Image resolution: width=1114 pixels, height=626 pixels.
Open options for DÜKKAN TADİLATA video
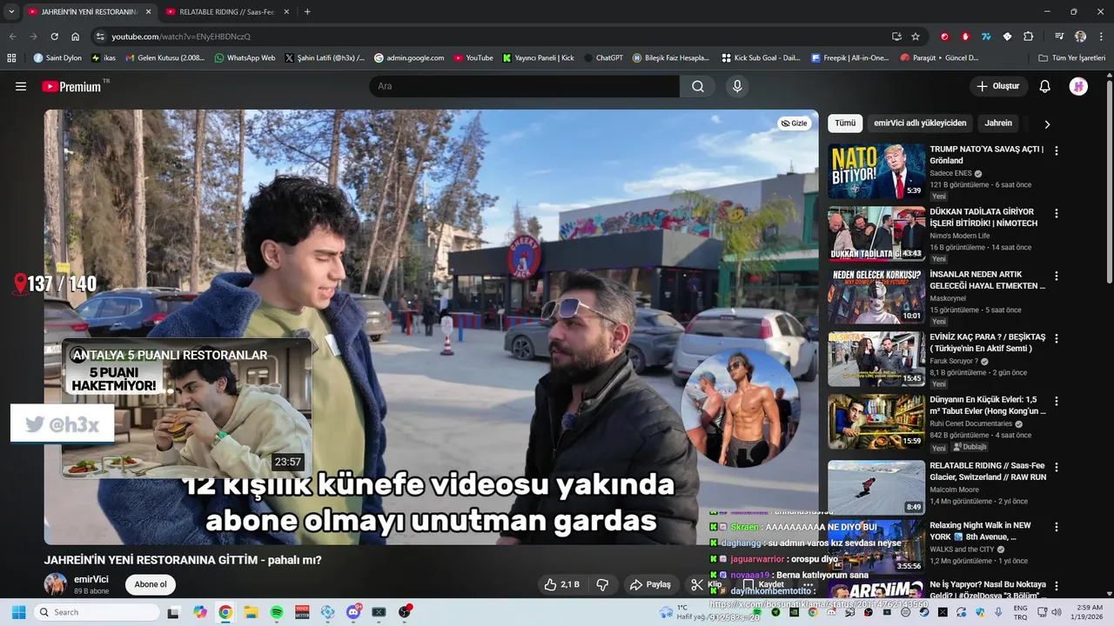[x=1057, y=213]
